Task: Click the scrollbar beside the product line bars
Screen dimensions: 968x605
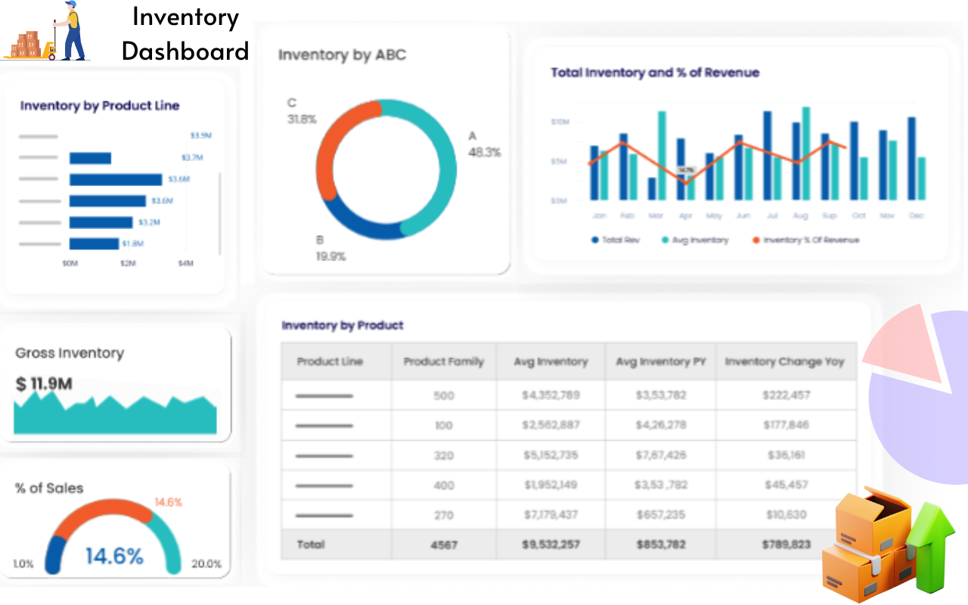Action: click(x=220, y=213)
